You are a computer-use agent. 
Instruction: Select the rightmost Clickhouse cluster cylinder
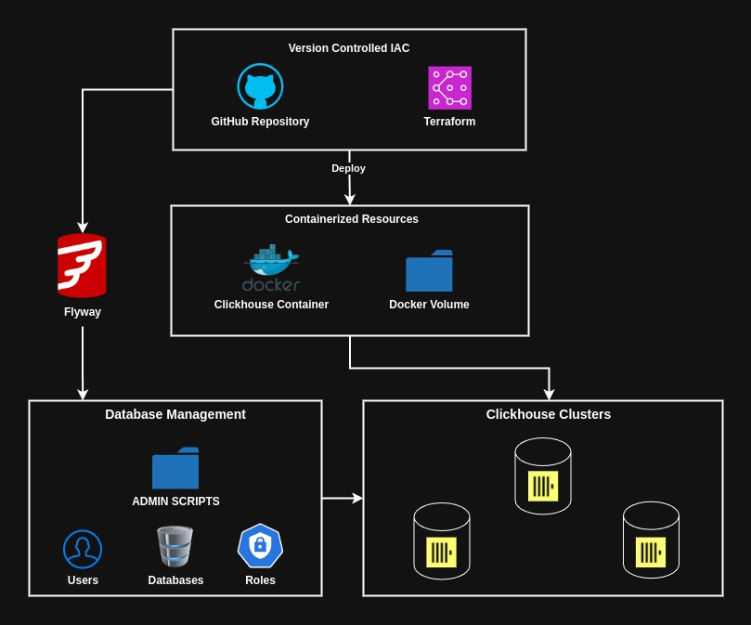[651, 540]
